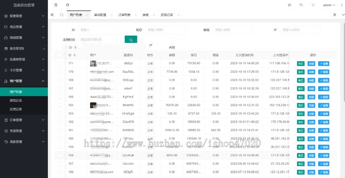Screen dimensions: 345x178
Task: Edit user 168 with 编辑 button
Action: pos(324,80)
